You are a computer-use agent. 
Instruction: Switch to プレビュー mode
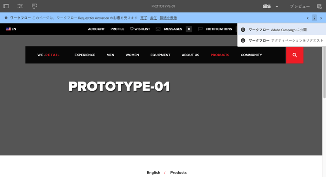300,7
